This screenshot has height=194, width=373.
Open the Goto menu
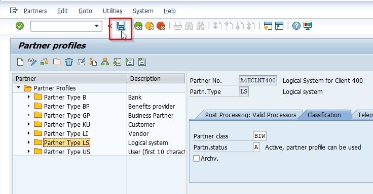point(85,11)
